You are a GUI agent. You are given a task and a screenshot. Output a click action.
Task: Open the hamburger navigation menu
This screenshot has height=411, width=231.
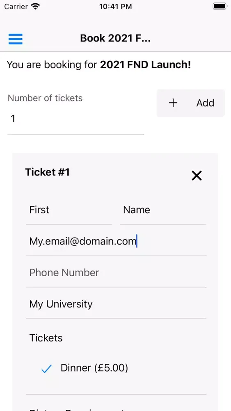[x=16, y=39]
